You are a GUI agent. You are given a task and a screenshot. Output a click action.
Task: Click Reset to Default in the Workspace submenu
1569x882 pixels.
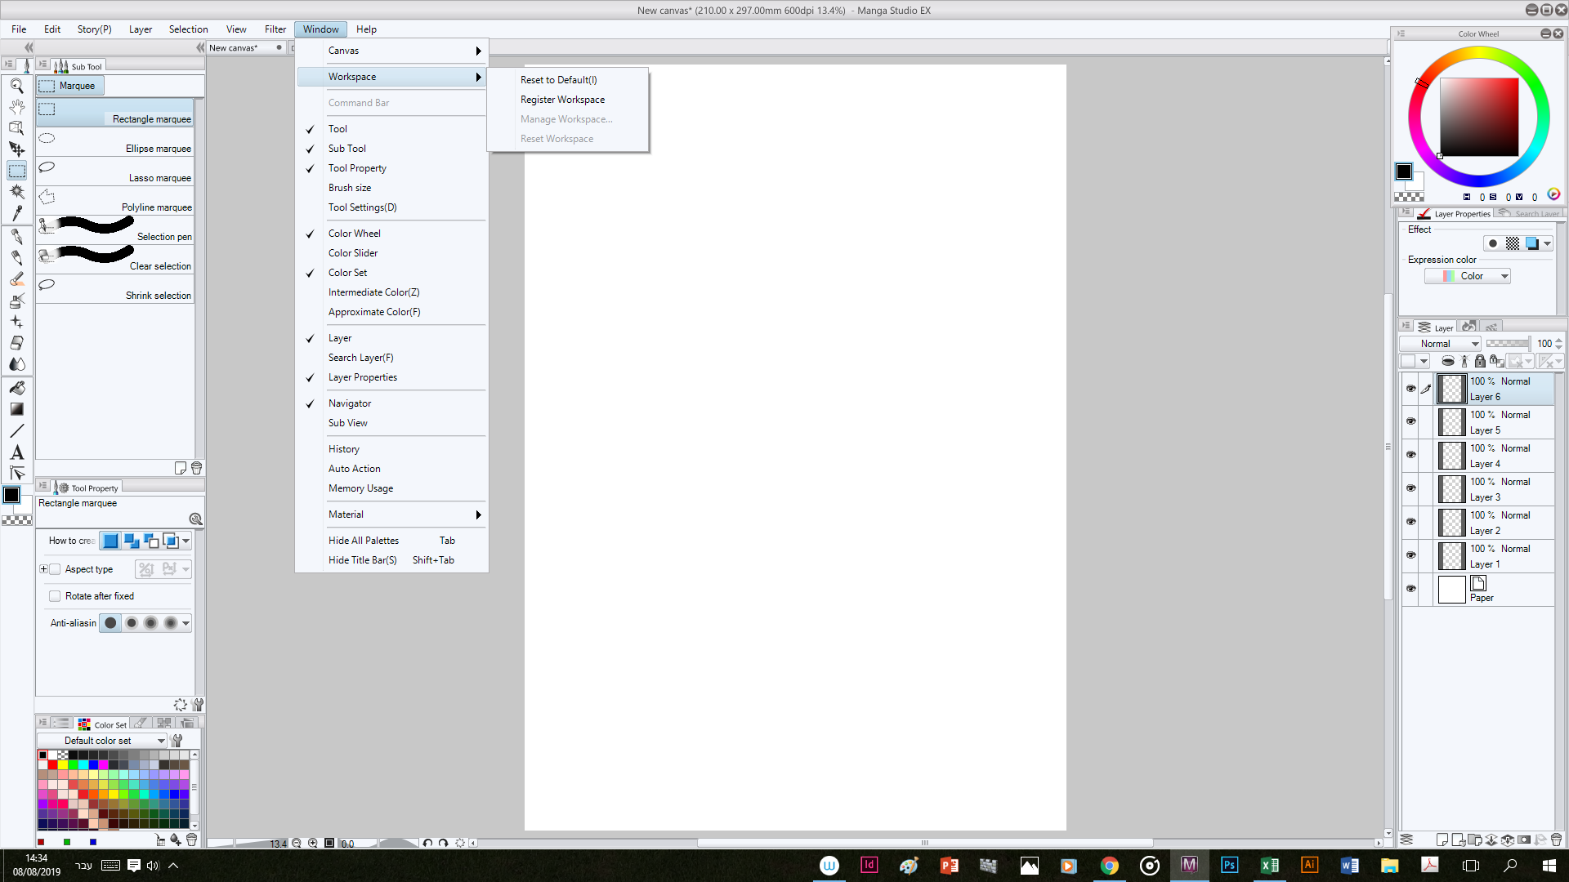tap(558, 79)
